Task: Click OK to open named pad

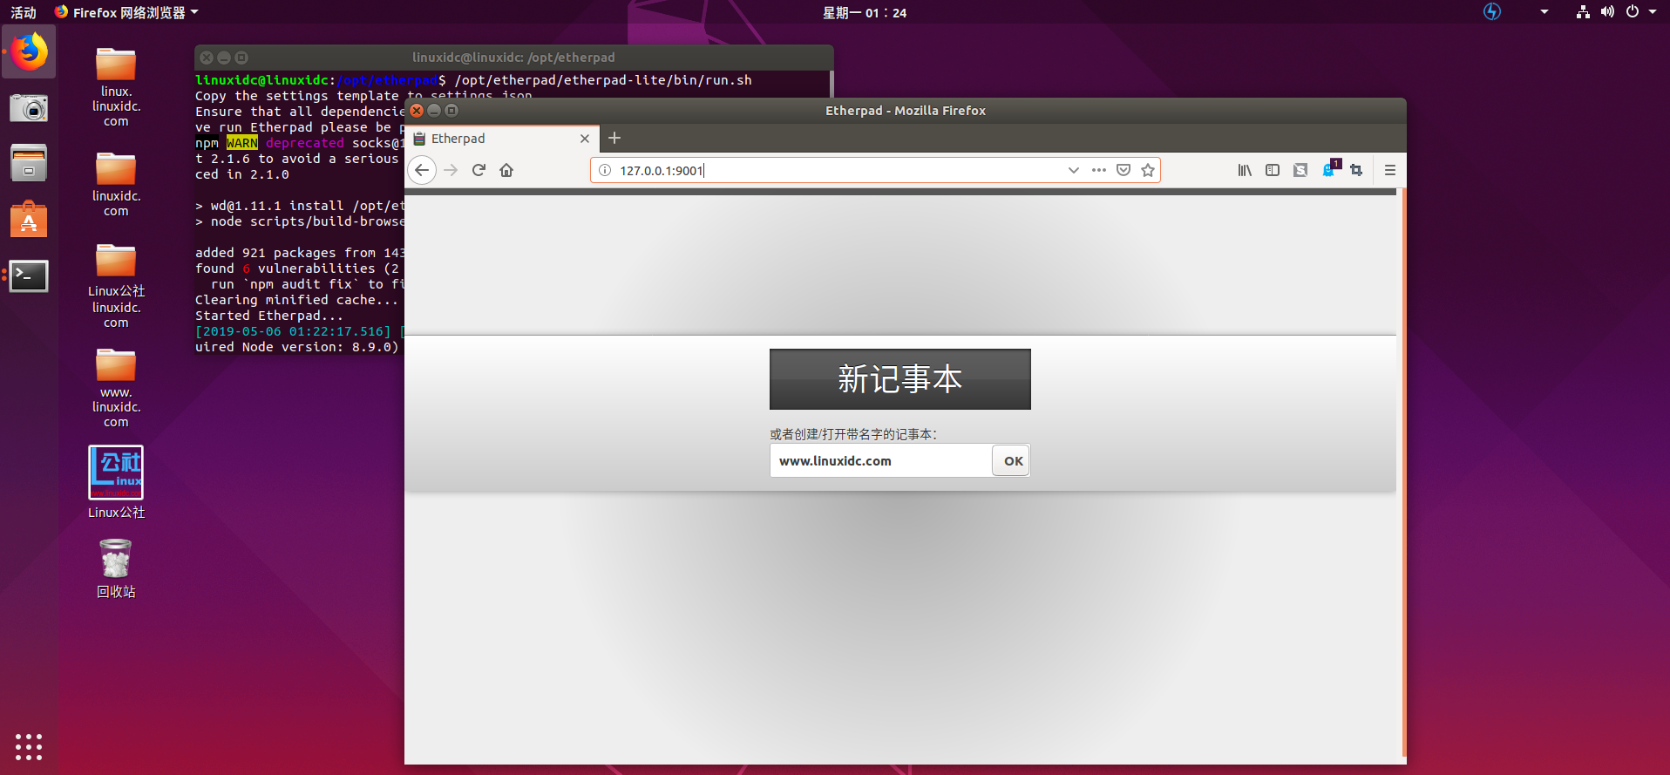Action: [x=1011, y=460]
